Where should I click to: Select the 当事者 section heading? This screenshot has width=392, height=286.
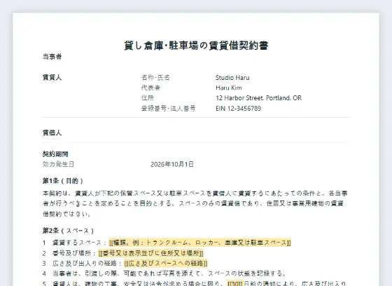[x=52, y=57]
